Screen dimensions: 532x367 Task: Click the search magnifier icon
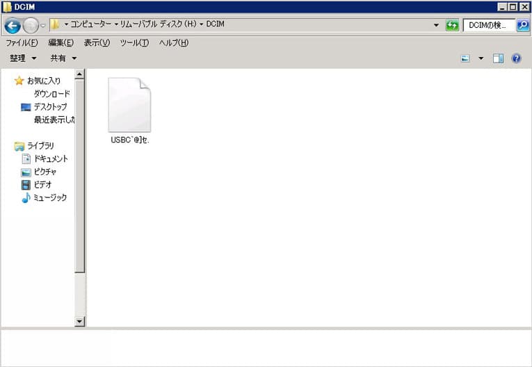(x=523, y=25)
